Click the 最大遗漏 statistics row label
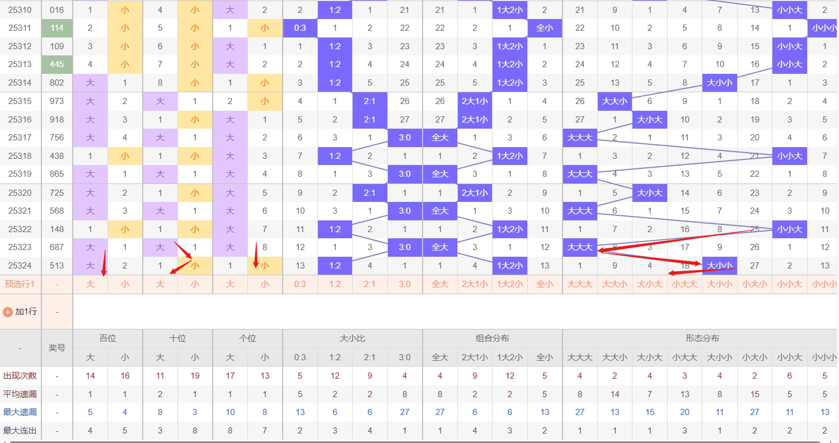The width and height of the screenshot is (839, 443). (20, 412)
